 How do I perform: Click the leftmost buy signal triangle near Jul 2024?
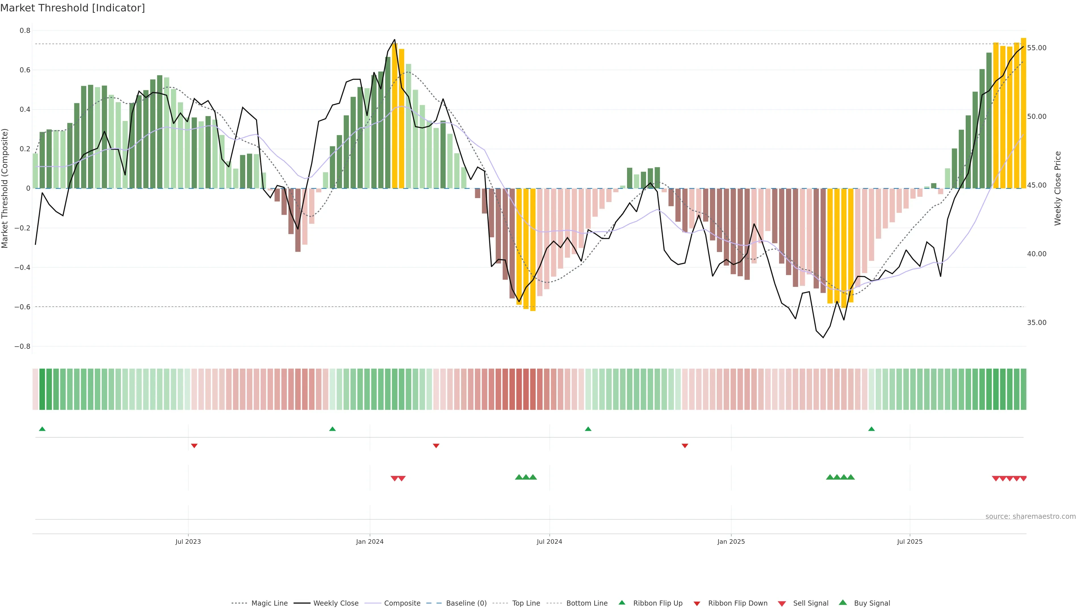pos(519,477)
